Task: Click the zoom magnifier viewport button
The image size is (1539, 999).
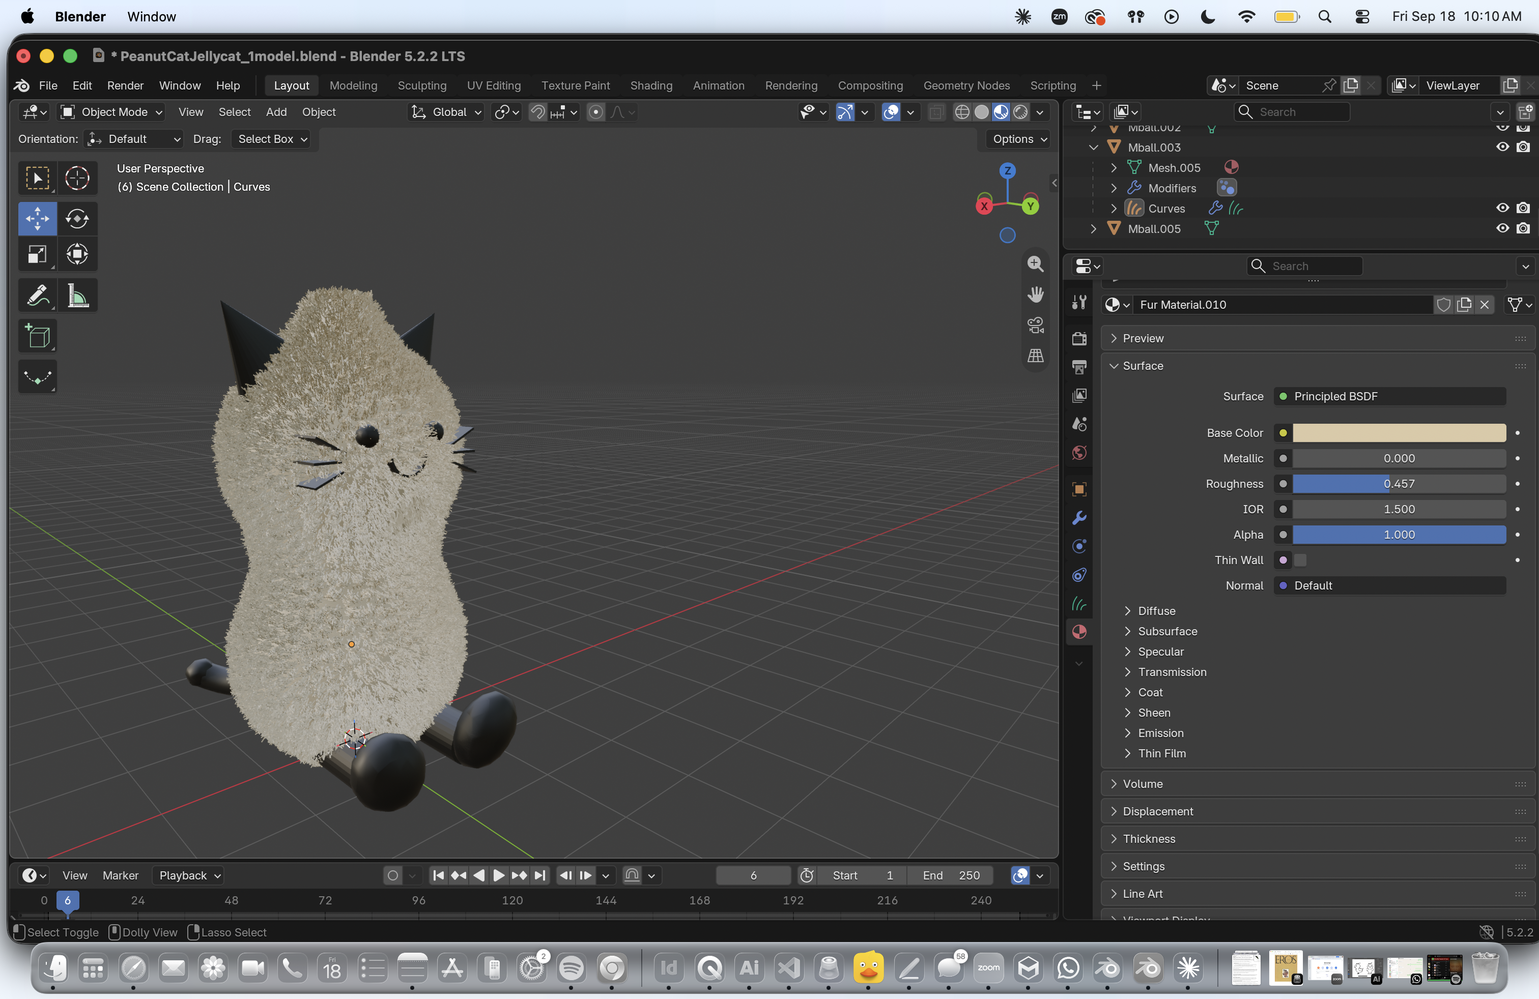Action: (x=1035, y=263)
